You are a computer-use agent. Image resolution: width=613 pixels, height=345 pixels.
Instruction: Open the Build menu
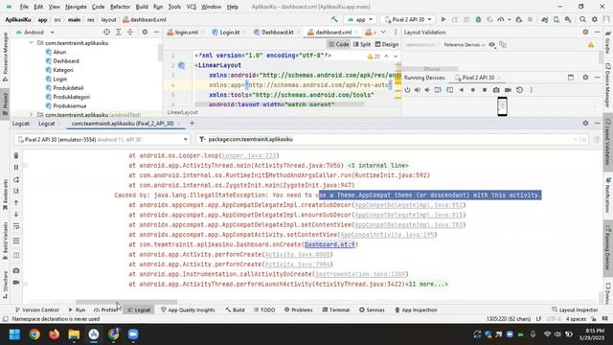[x=142, y=7]
